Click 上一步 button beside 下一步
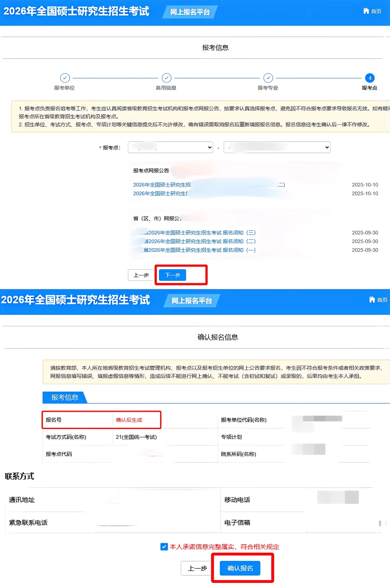 [141, 275]
